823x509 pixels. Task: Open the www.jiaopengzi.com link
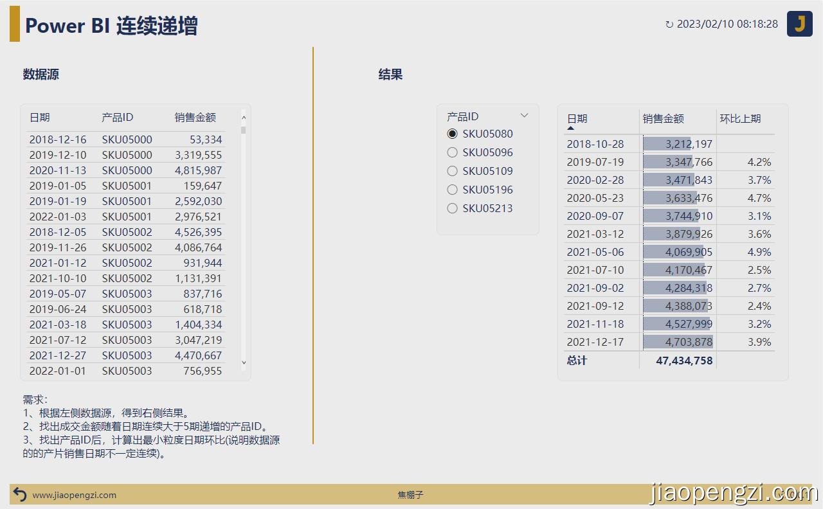[x=75, y=495]
